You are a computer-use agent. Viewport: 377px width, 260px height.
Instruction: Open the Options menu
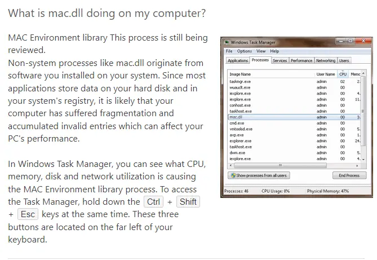pyautogui.click(x=244, y=51)
